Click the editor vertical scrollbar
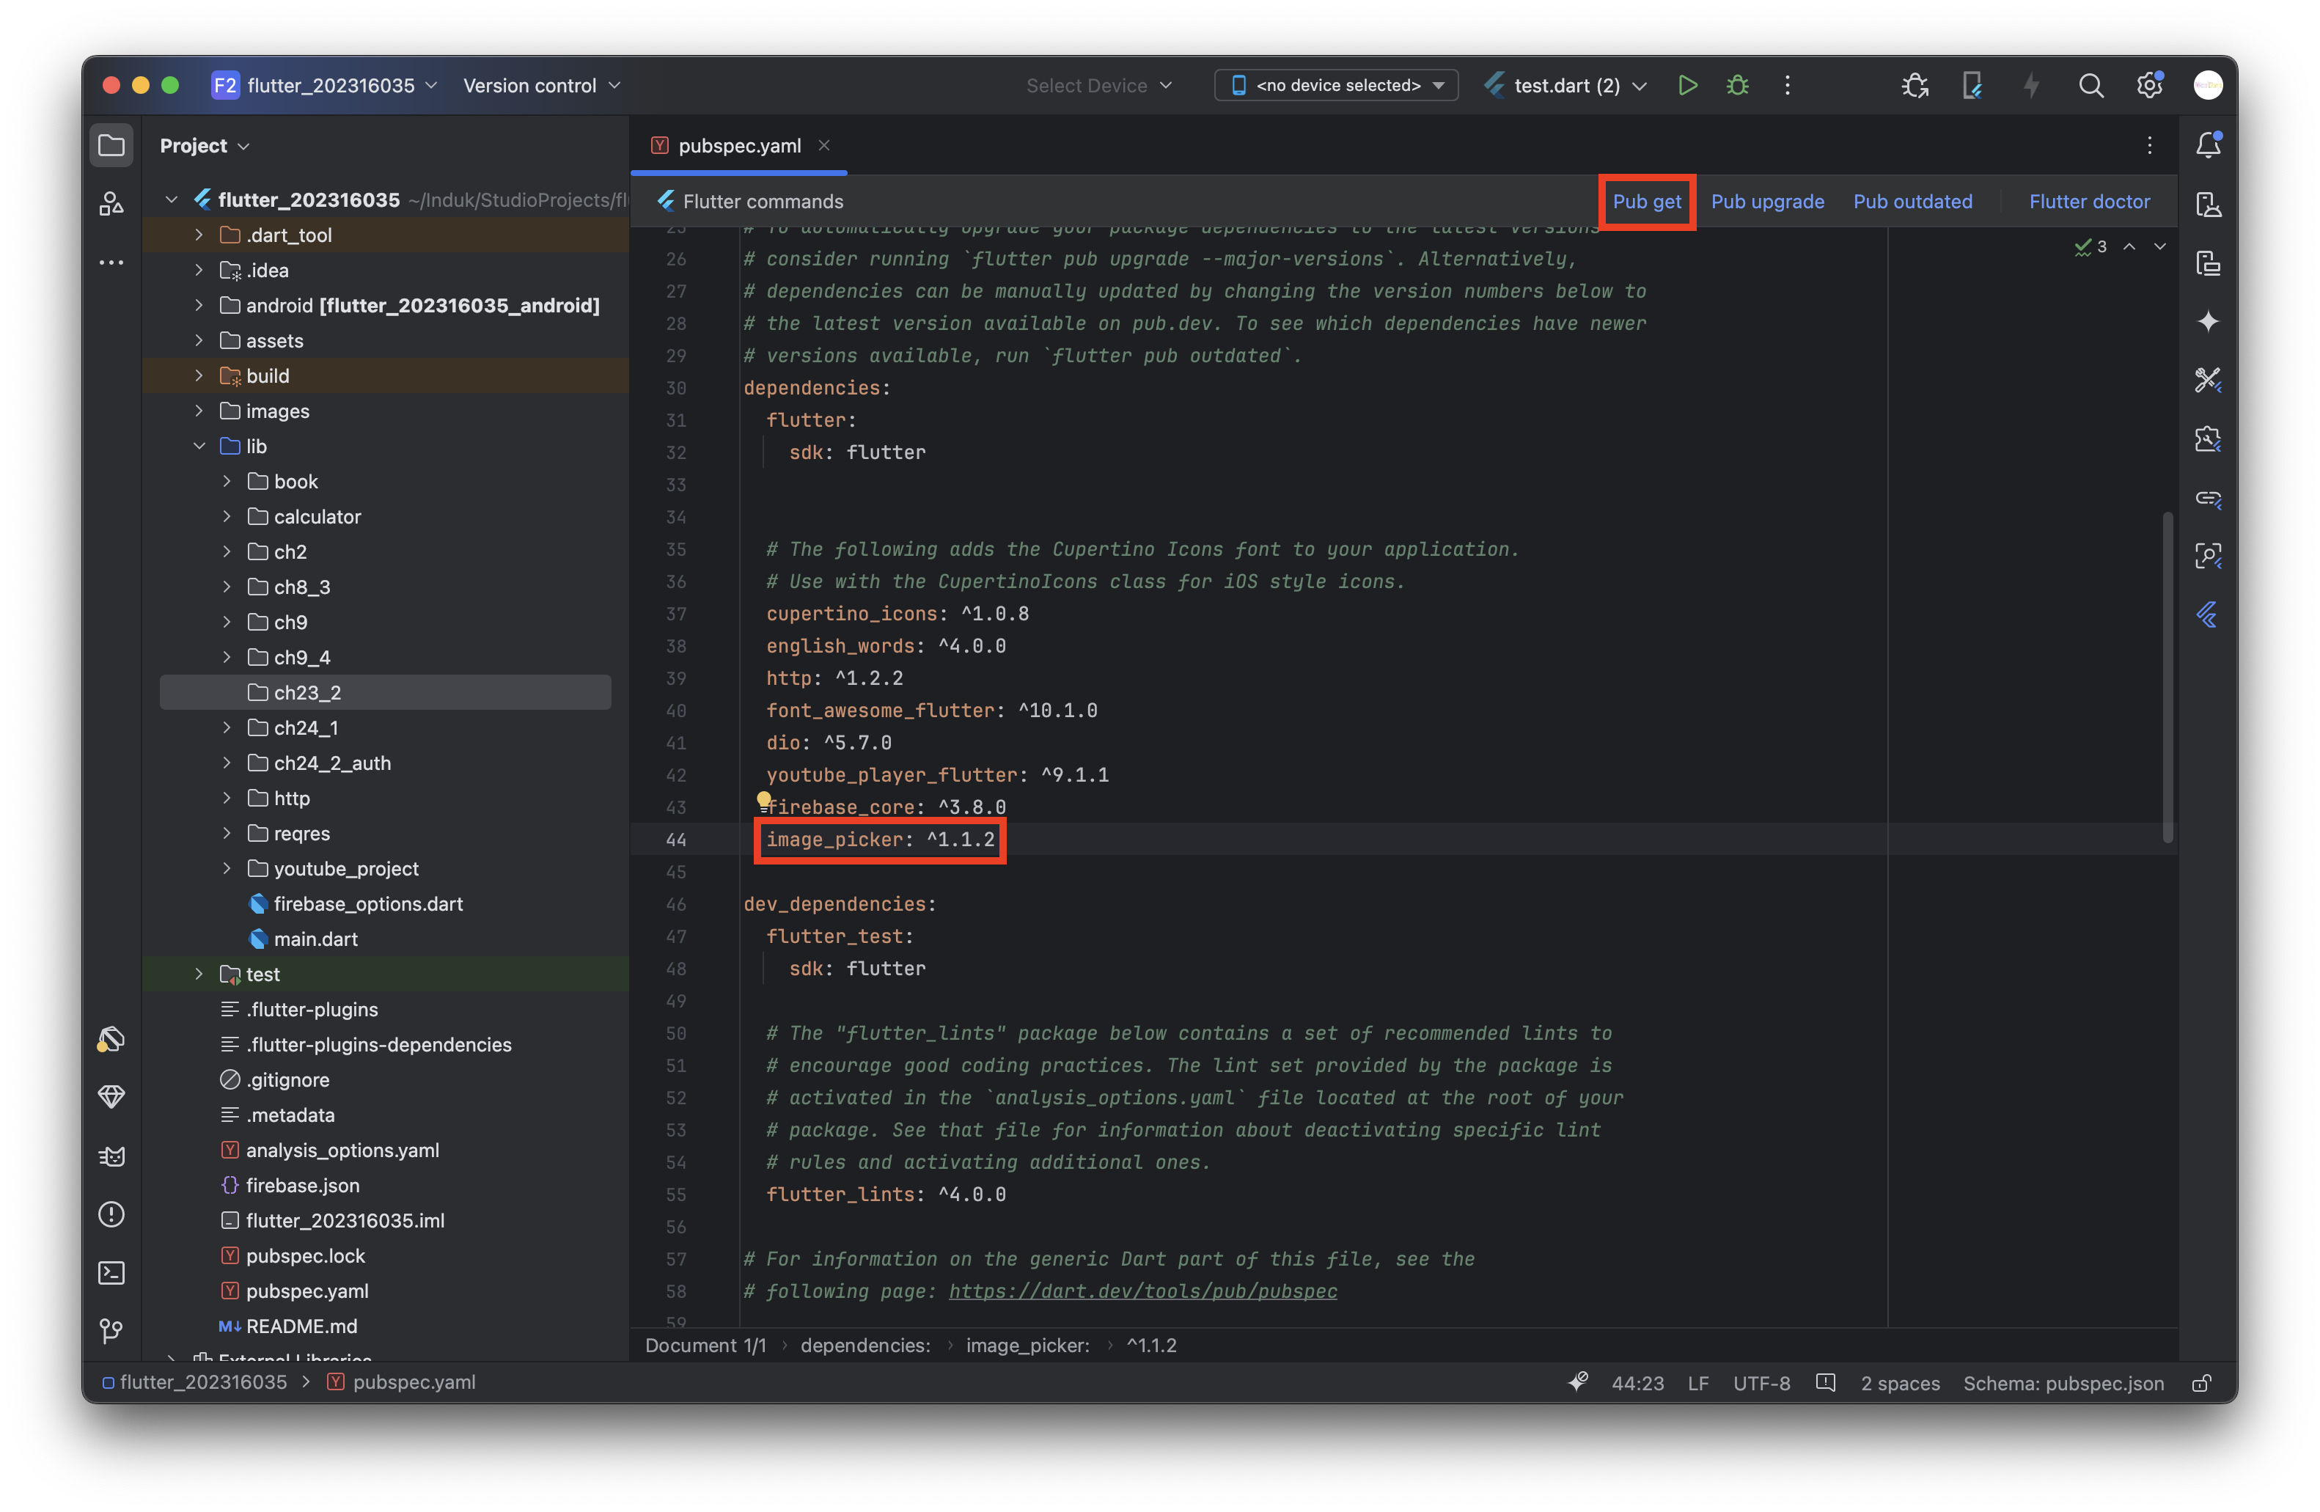This screenshot has height=1512, width=2320. 2167,677
